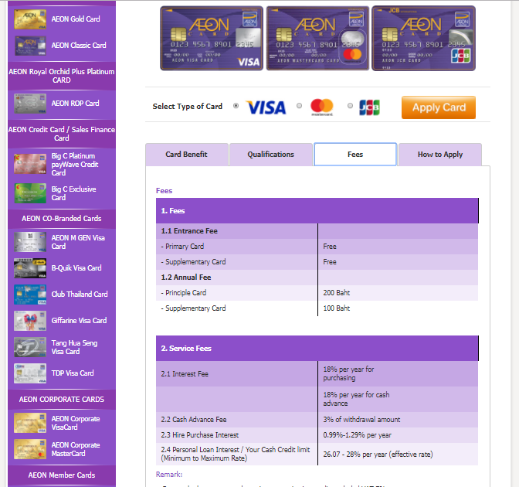Open the Giffarine Visa Card thumbnail

coord(30,320)
